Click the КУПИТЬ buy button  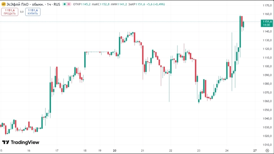point(33,12)
